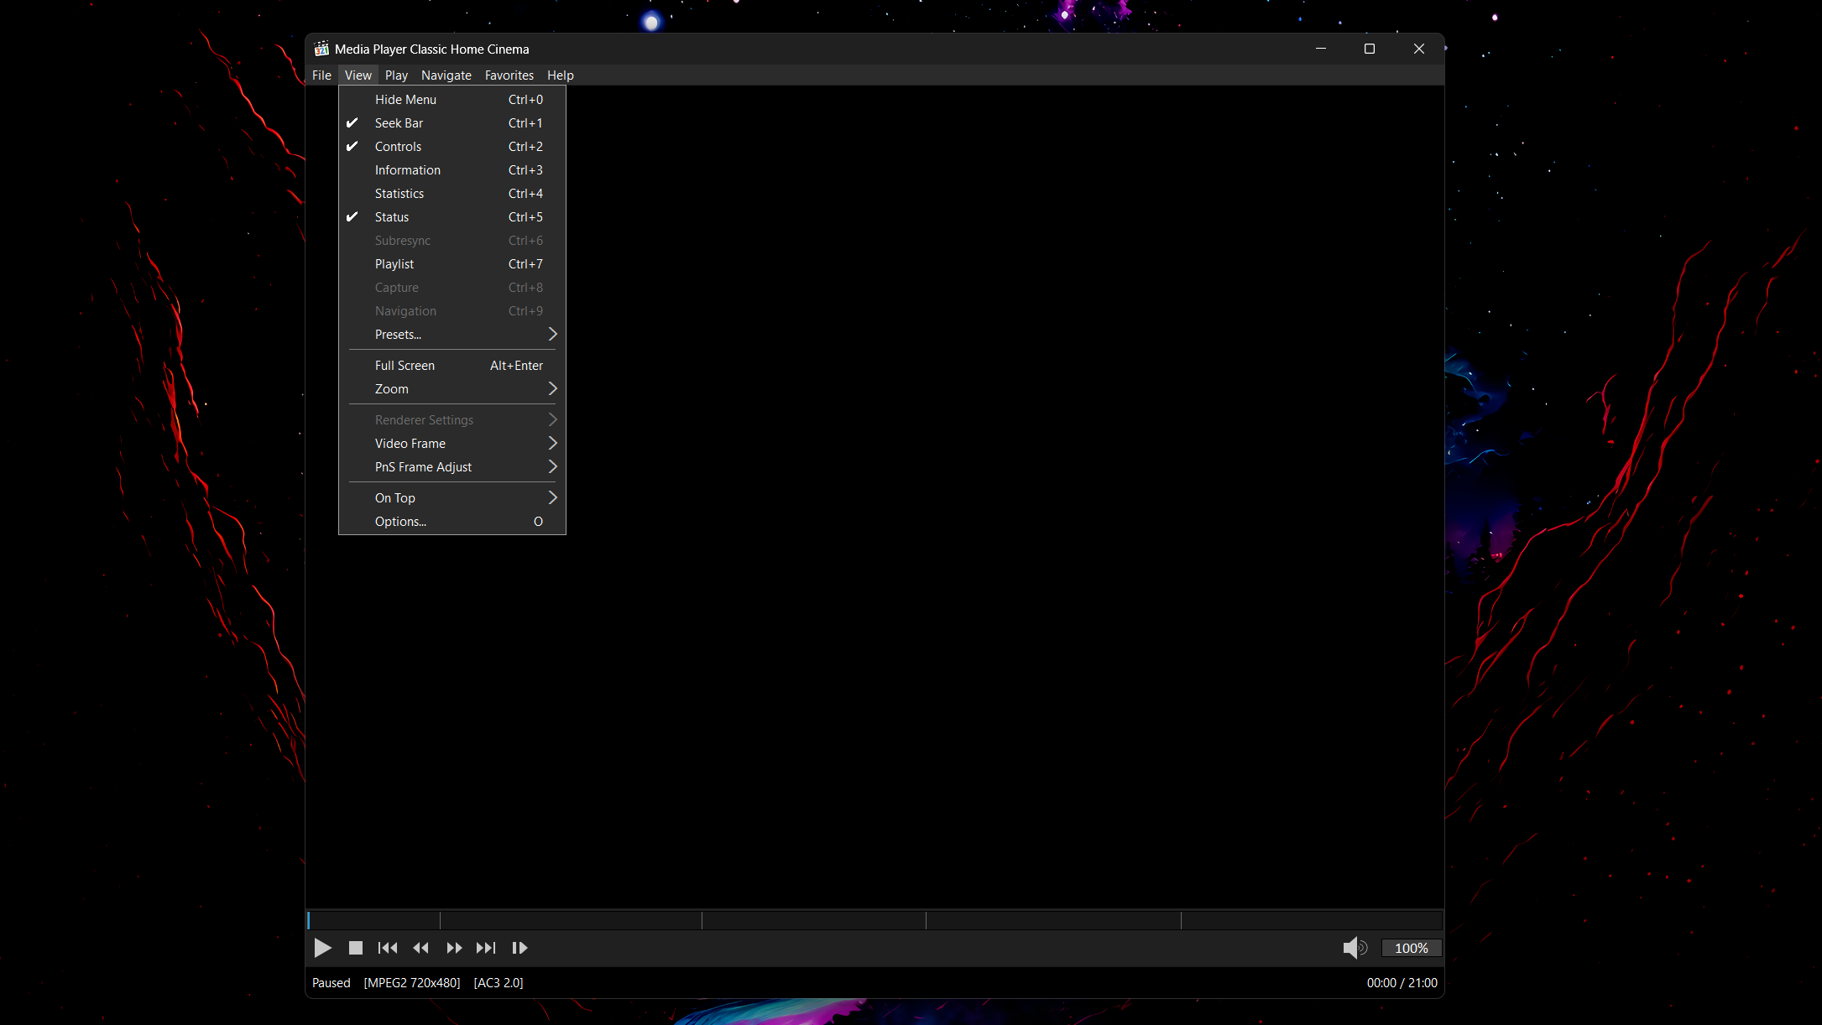The width and height of the screenshot is (1822, 1025).
Task: Click the Renderer Settings submenu entry
Action: click(452, 420)
